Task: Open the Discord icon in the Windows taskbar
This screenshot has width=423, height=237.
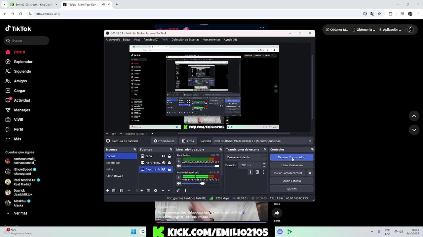Action: pyautogui.click(x=280, y=232)
